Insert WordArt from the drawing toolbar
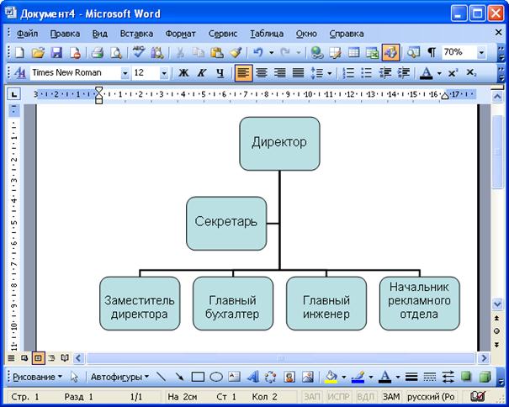Screen dimensions: 509x407 (x=252, y=377)
